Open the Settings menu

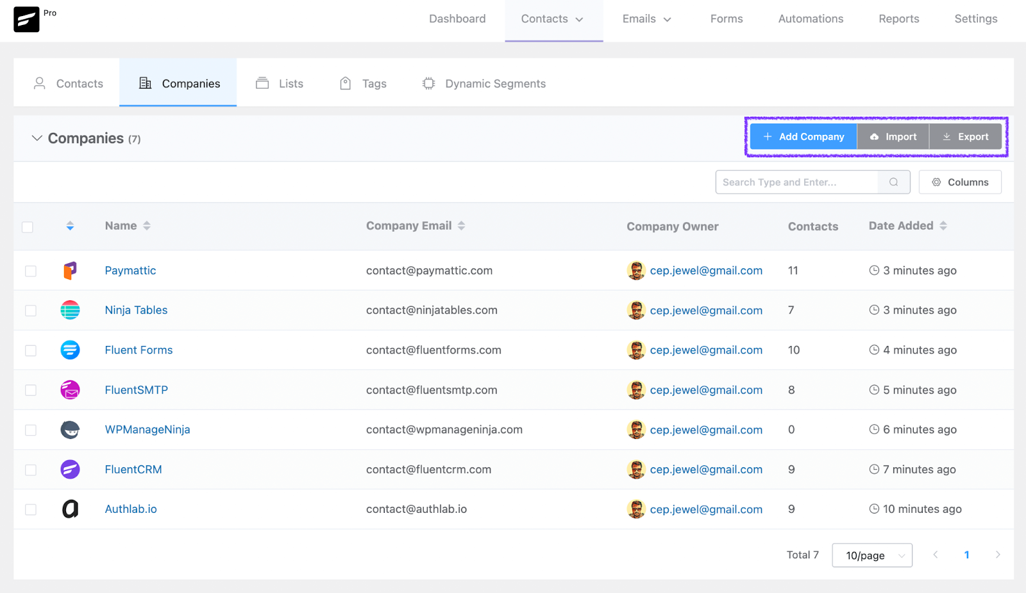pos(976,19)
